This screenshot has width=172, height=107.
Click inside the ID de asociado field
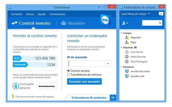point(86,64)
